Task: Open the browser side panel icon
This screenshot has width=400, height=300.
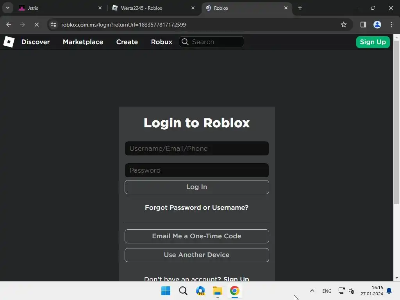Action: point(363,25)
